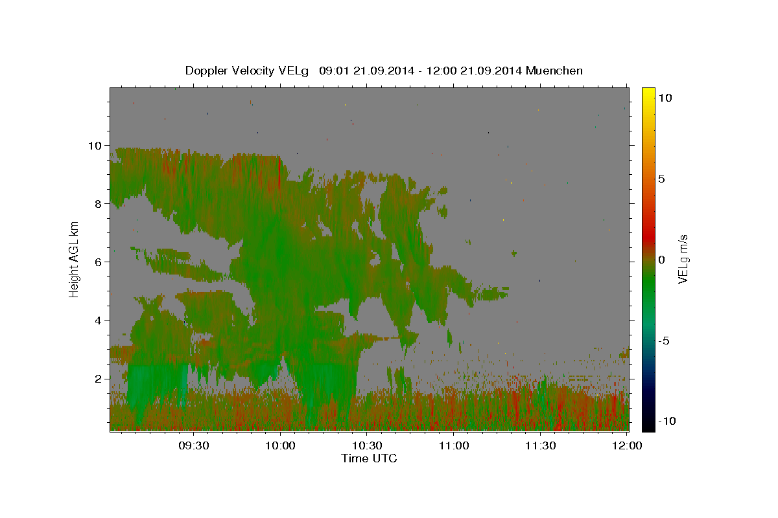Image resolution: width=778 pixels, height=518 pixels.
Task: Click the colorbar value -10 label
Action: [667, 421]
